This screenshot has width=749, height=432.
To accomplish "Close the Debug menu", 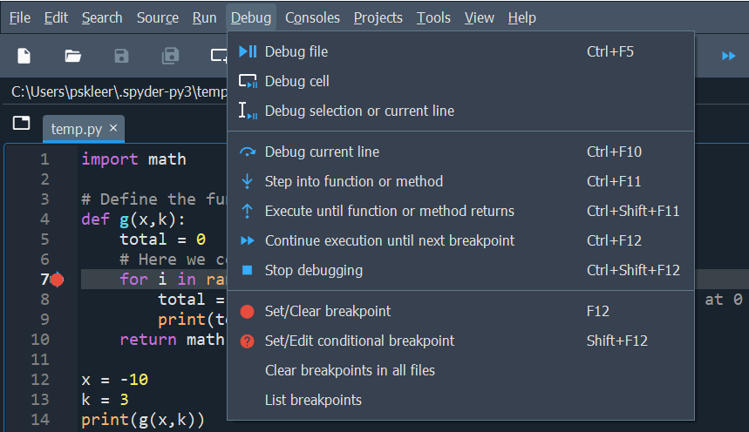I will [x=251, y=17].
